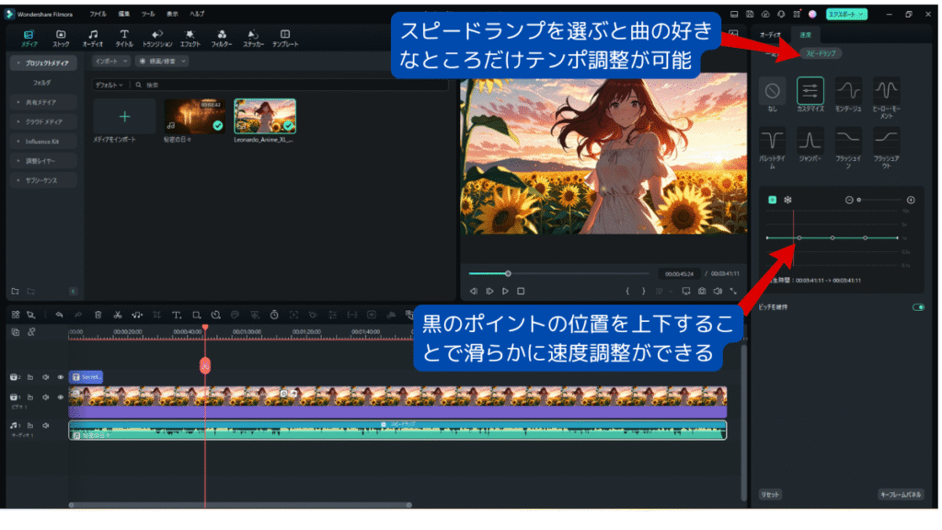Click the color palette icon in timeline toolbar
This screenshot has height=530, width=942.
235,315
